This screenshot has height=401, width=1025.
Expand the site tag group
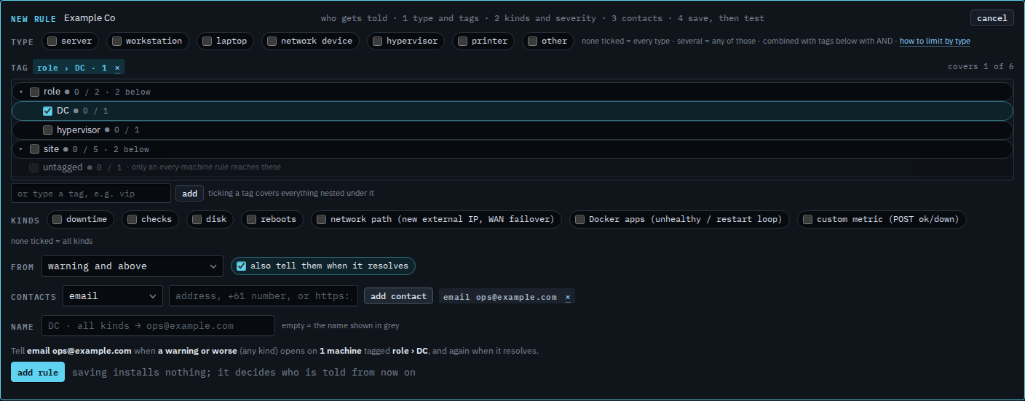[21, 148]
